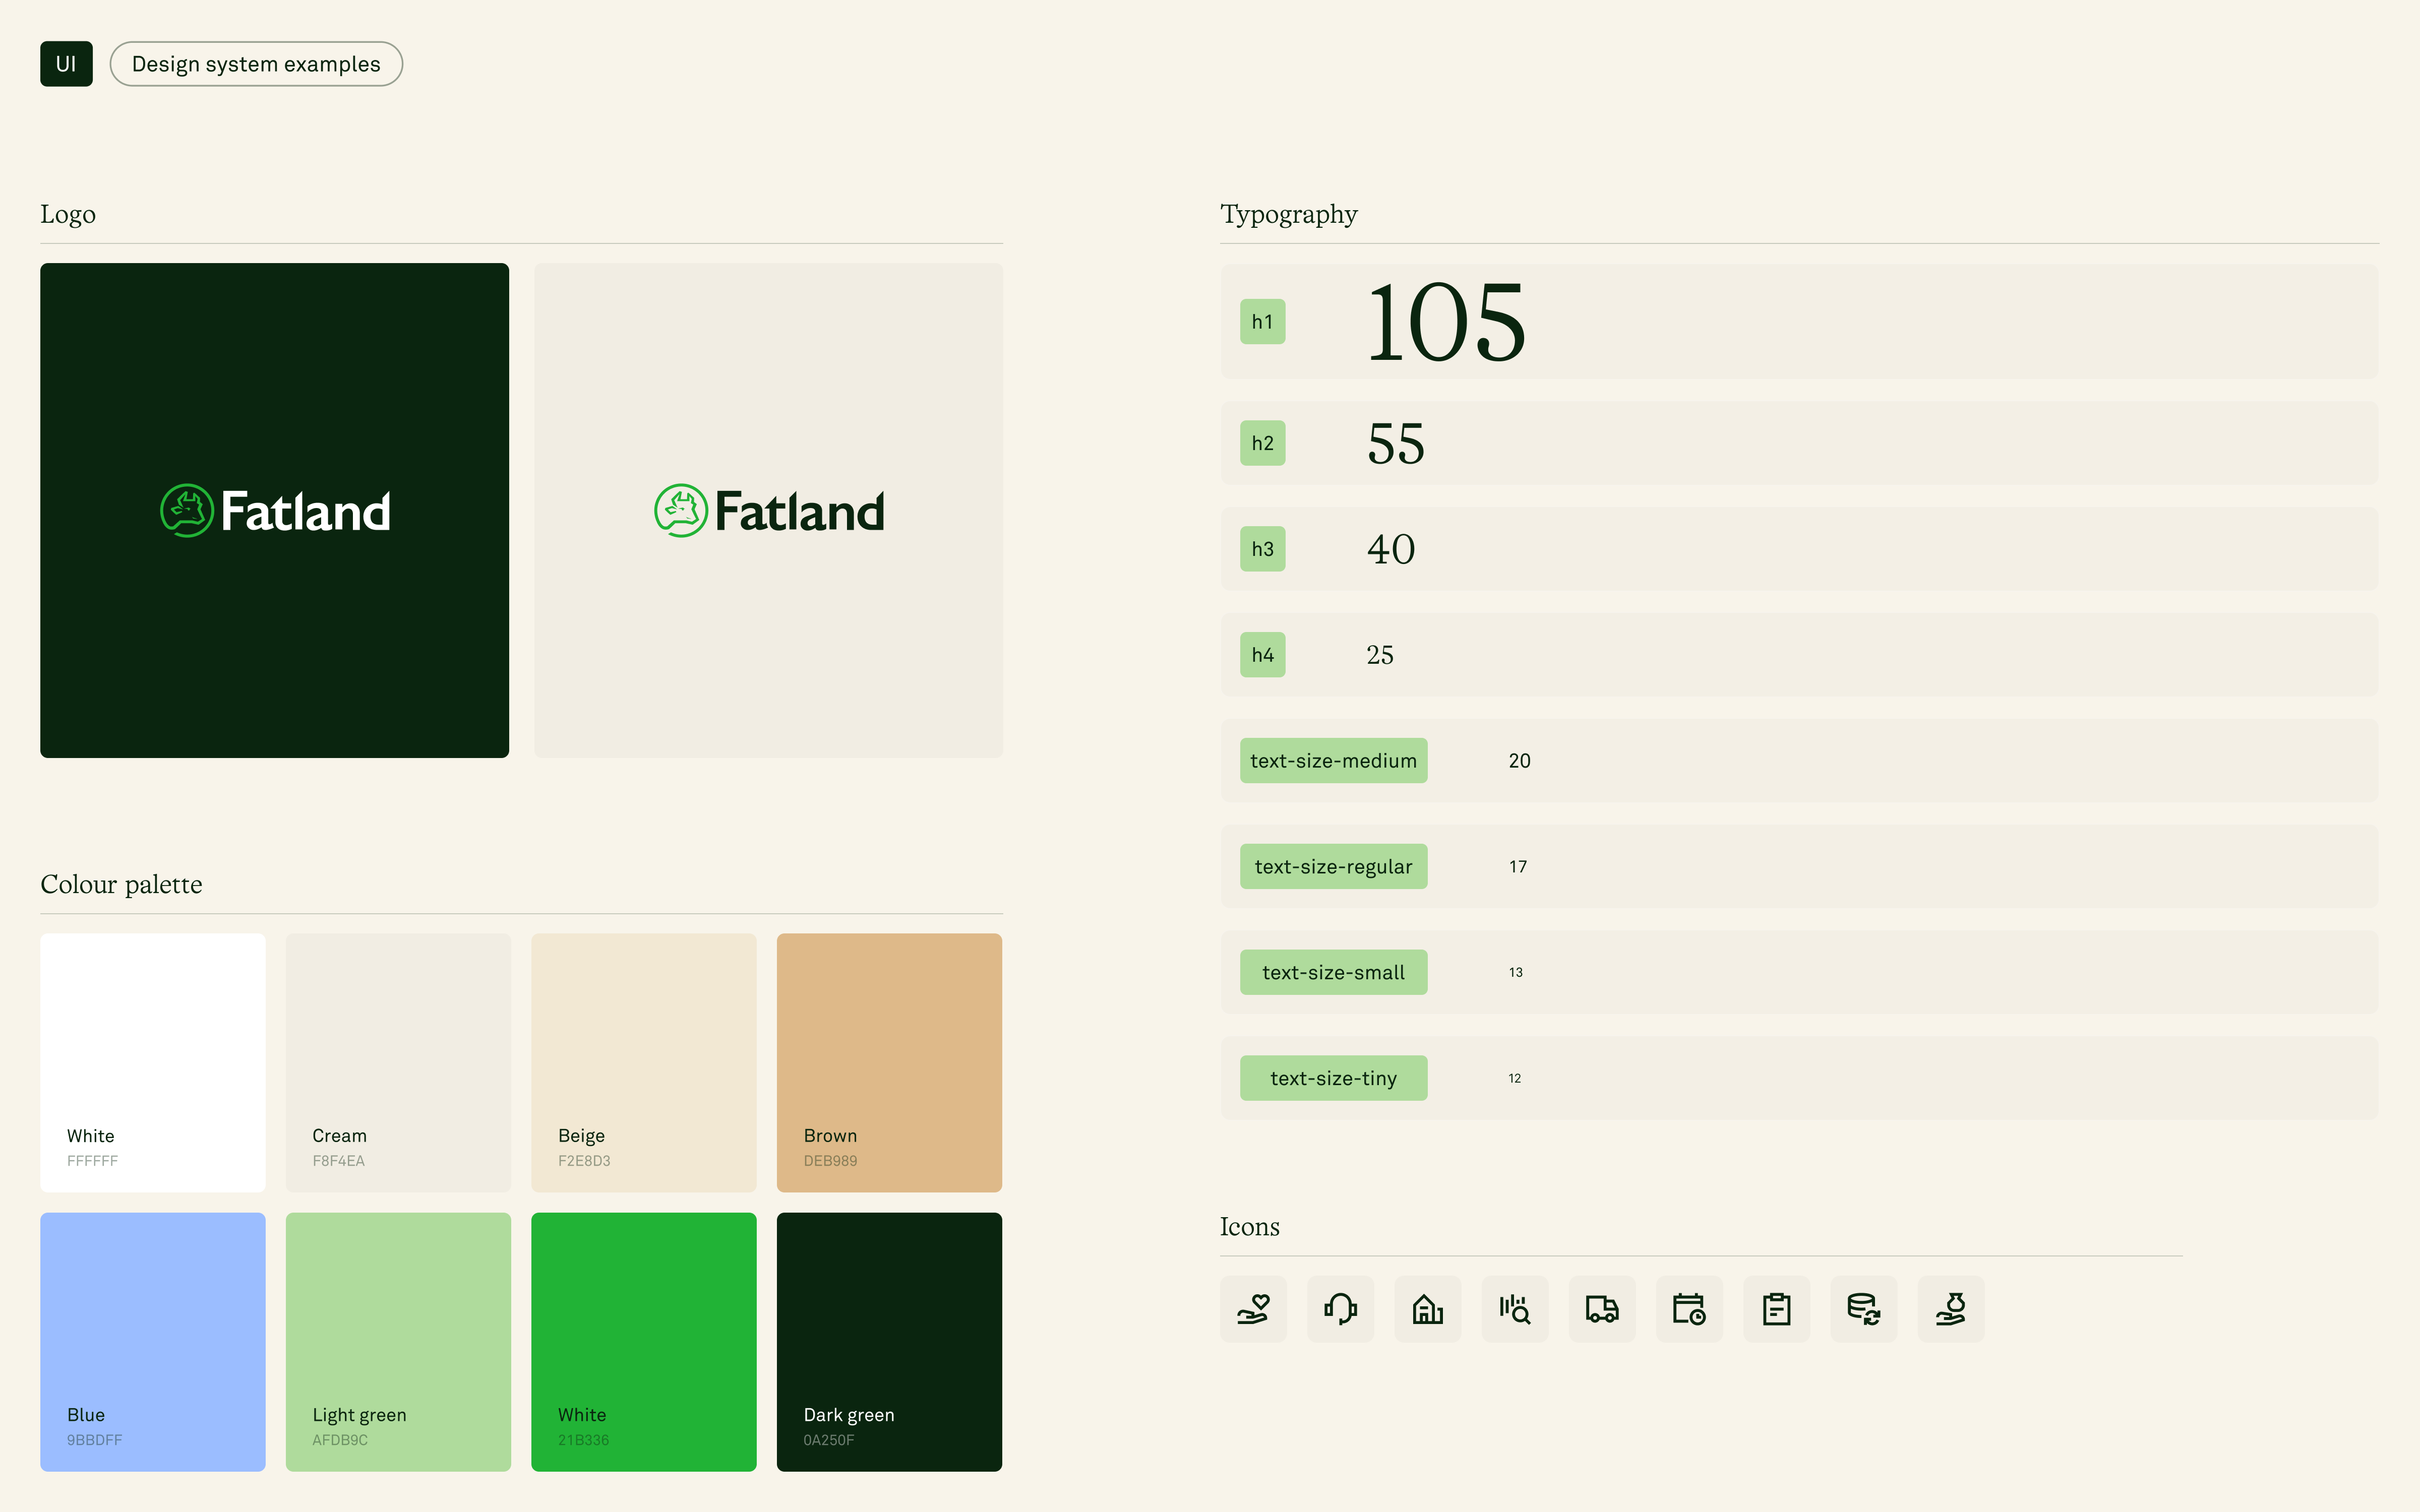
Task: Click the Fatland logo on cream background
Action: click(x=768, y=511)
